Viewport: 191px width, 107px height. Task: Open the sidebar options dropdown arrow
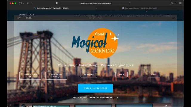tap(23, 3)
